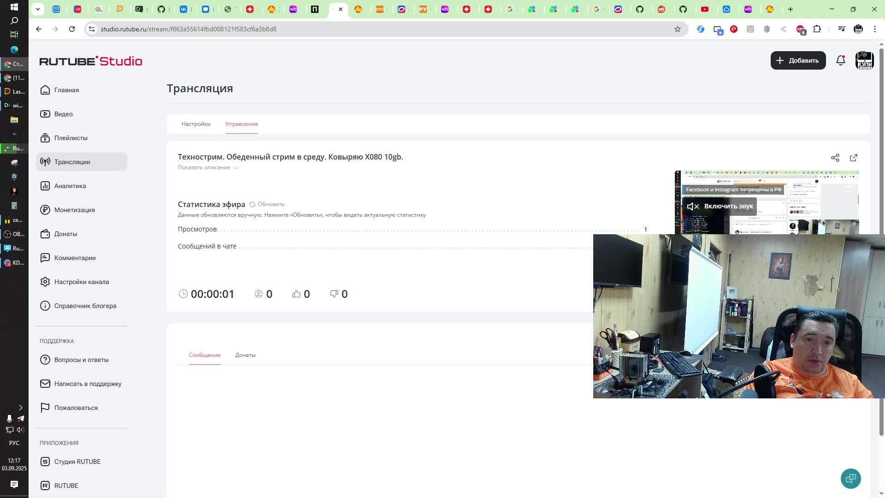Bookmark this page with the star

coord(677,29)
